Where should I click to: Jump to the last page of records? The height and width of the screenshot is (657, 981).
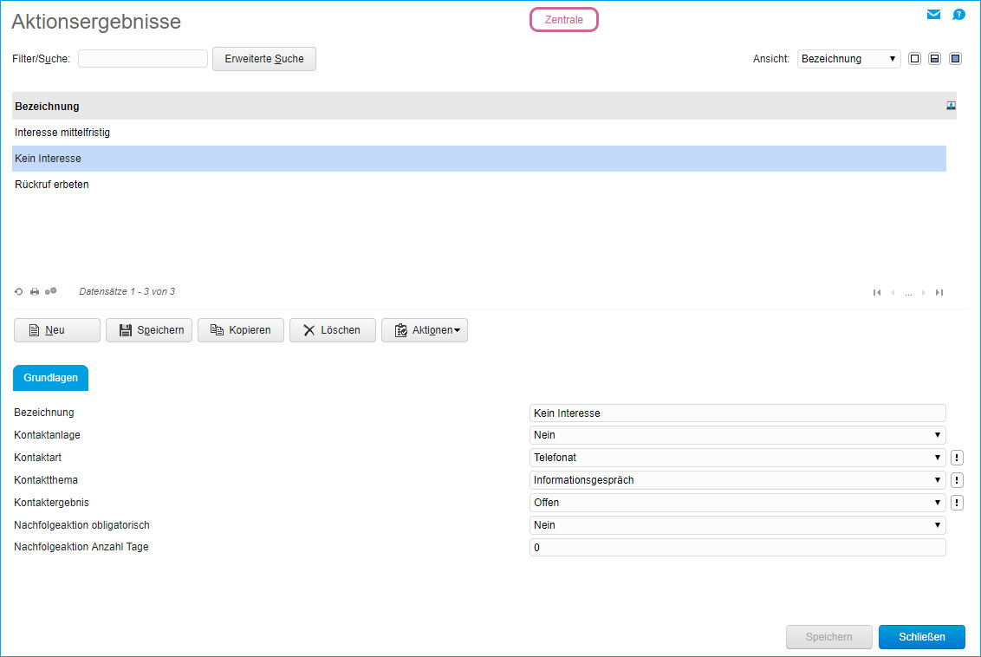(939, 293)
